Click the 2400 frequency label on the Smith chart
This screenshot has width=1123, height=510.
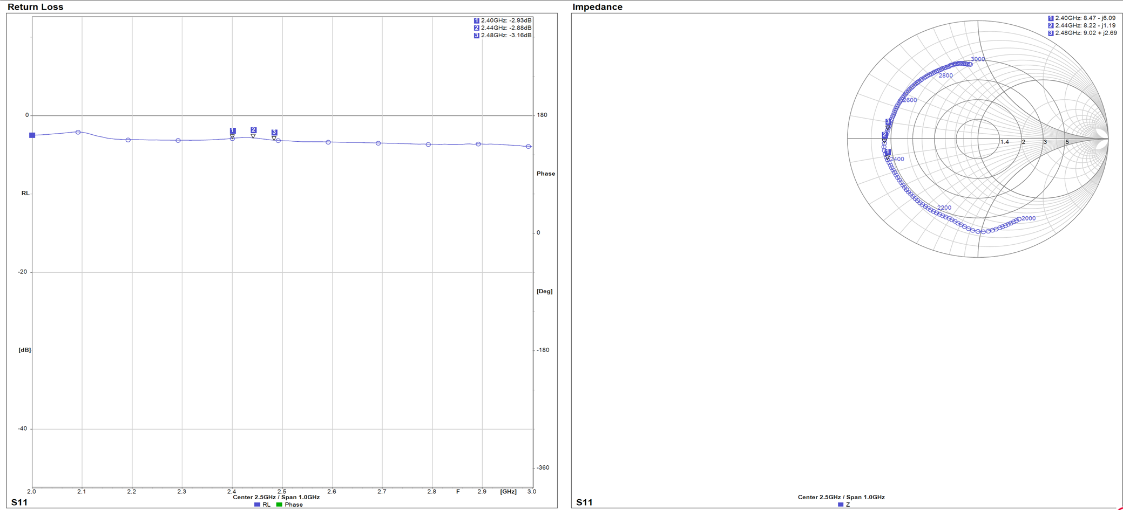[897, 159]
